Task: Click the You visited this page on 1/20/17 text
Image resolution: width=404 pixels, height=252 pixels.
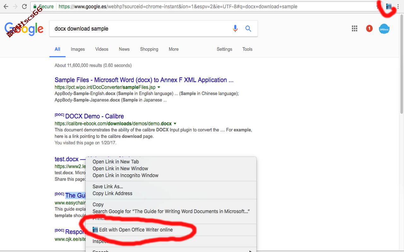Action: tap(86, 143)
